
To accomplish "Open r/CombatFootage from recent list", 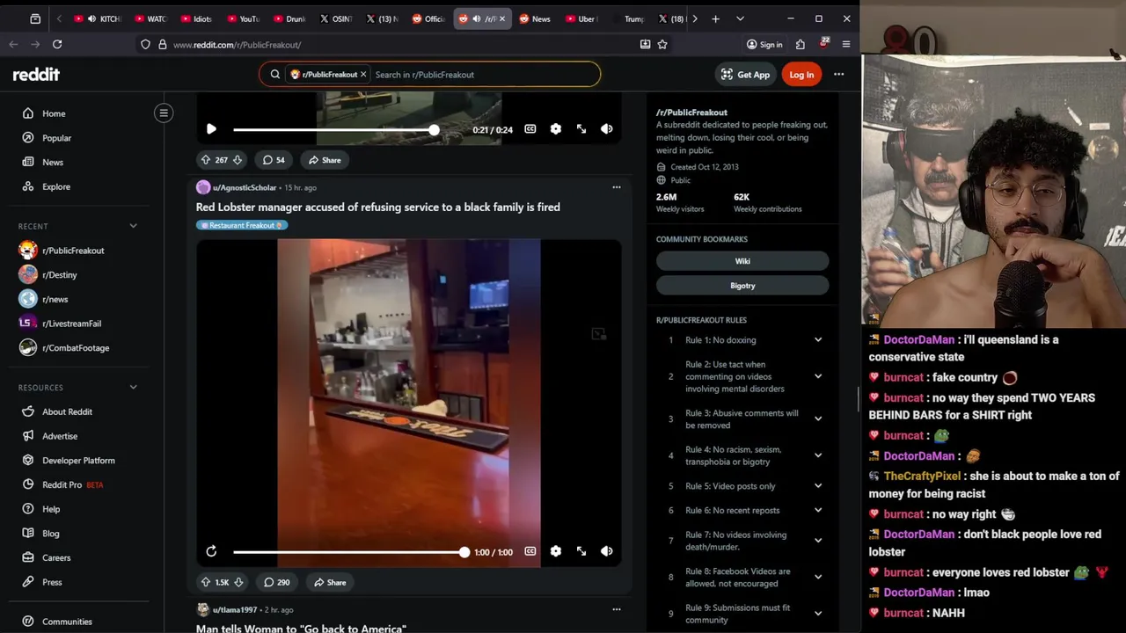I will point(76,348).
